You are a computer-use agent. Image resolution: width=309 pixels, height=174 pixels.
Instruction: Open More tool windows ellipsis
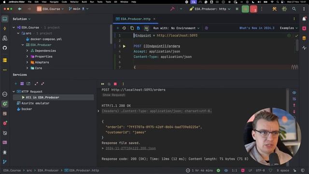pyautogui.click(x=5, y=70)
